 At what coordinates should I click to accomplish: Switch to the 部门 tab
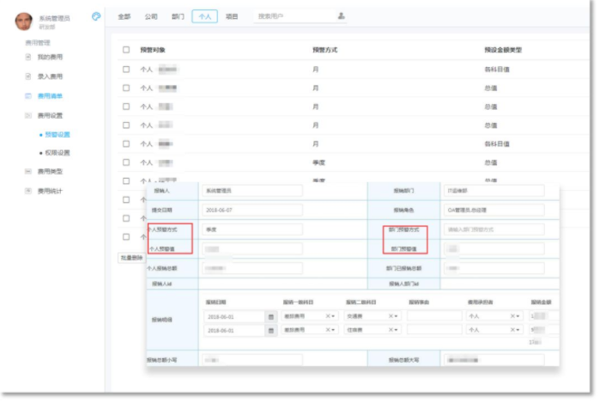click(178, 16)
